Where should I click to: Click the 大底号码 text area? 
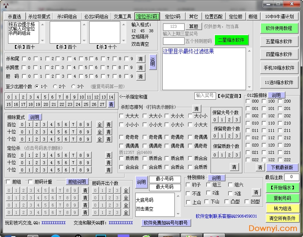[x=155, y=204]
